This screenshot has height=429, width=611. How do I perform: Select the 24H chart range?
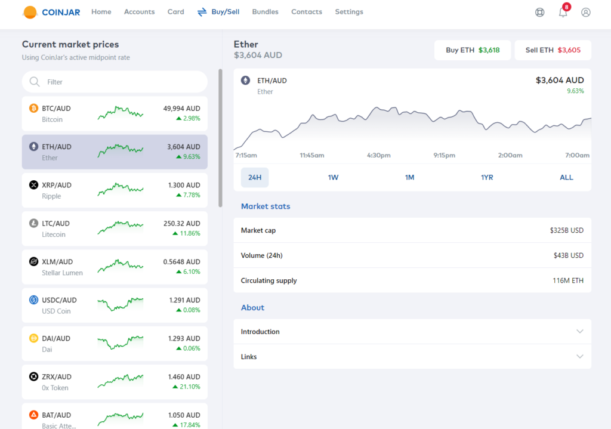(x=255, y=177)
